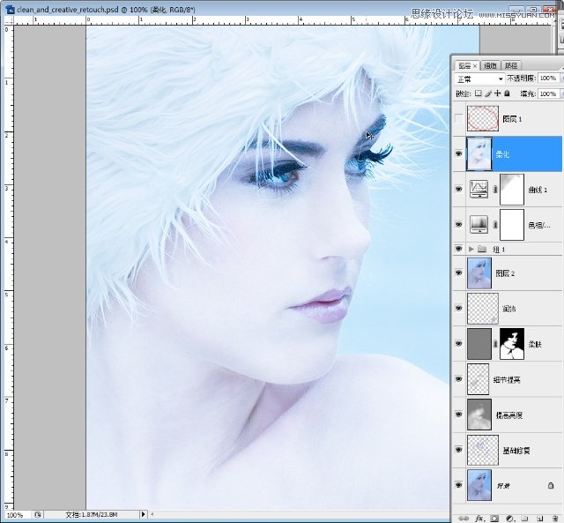Hide the 色相 adjustment layer
Screen dimensions: 564x523
pos(458,224)
